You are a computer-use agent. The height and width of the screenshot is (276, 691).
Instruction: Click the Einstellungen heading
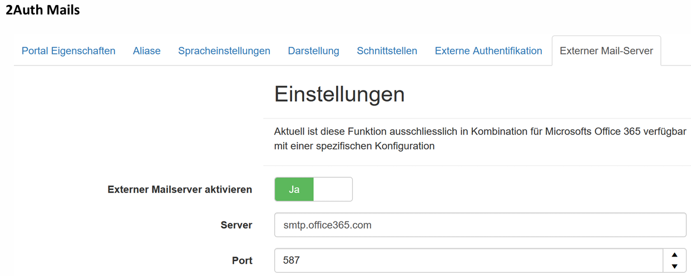[339, 94]
